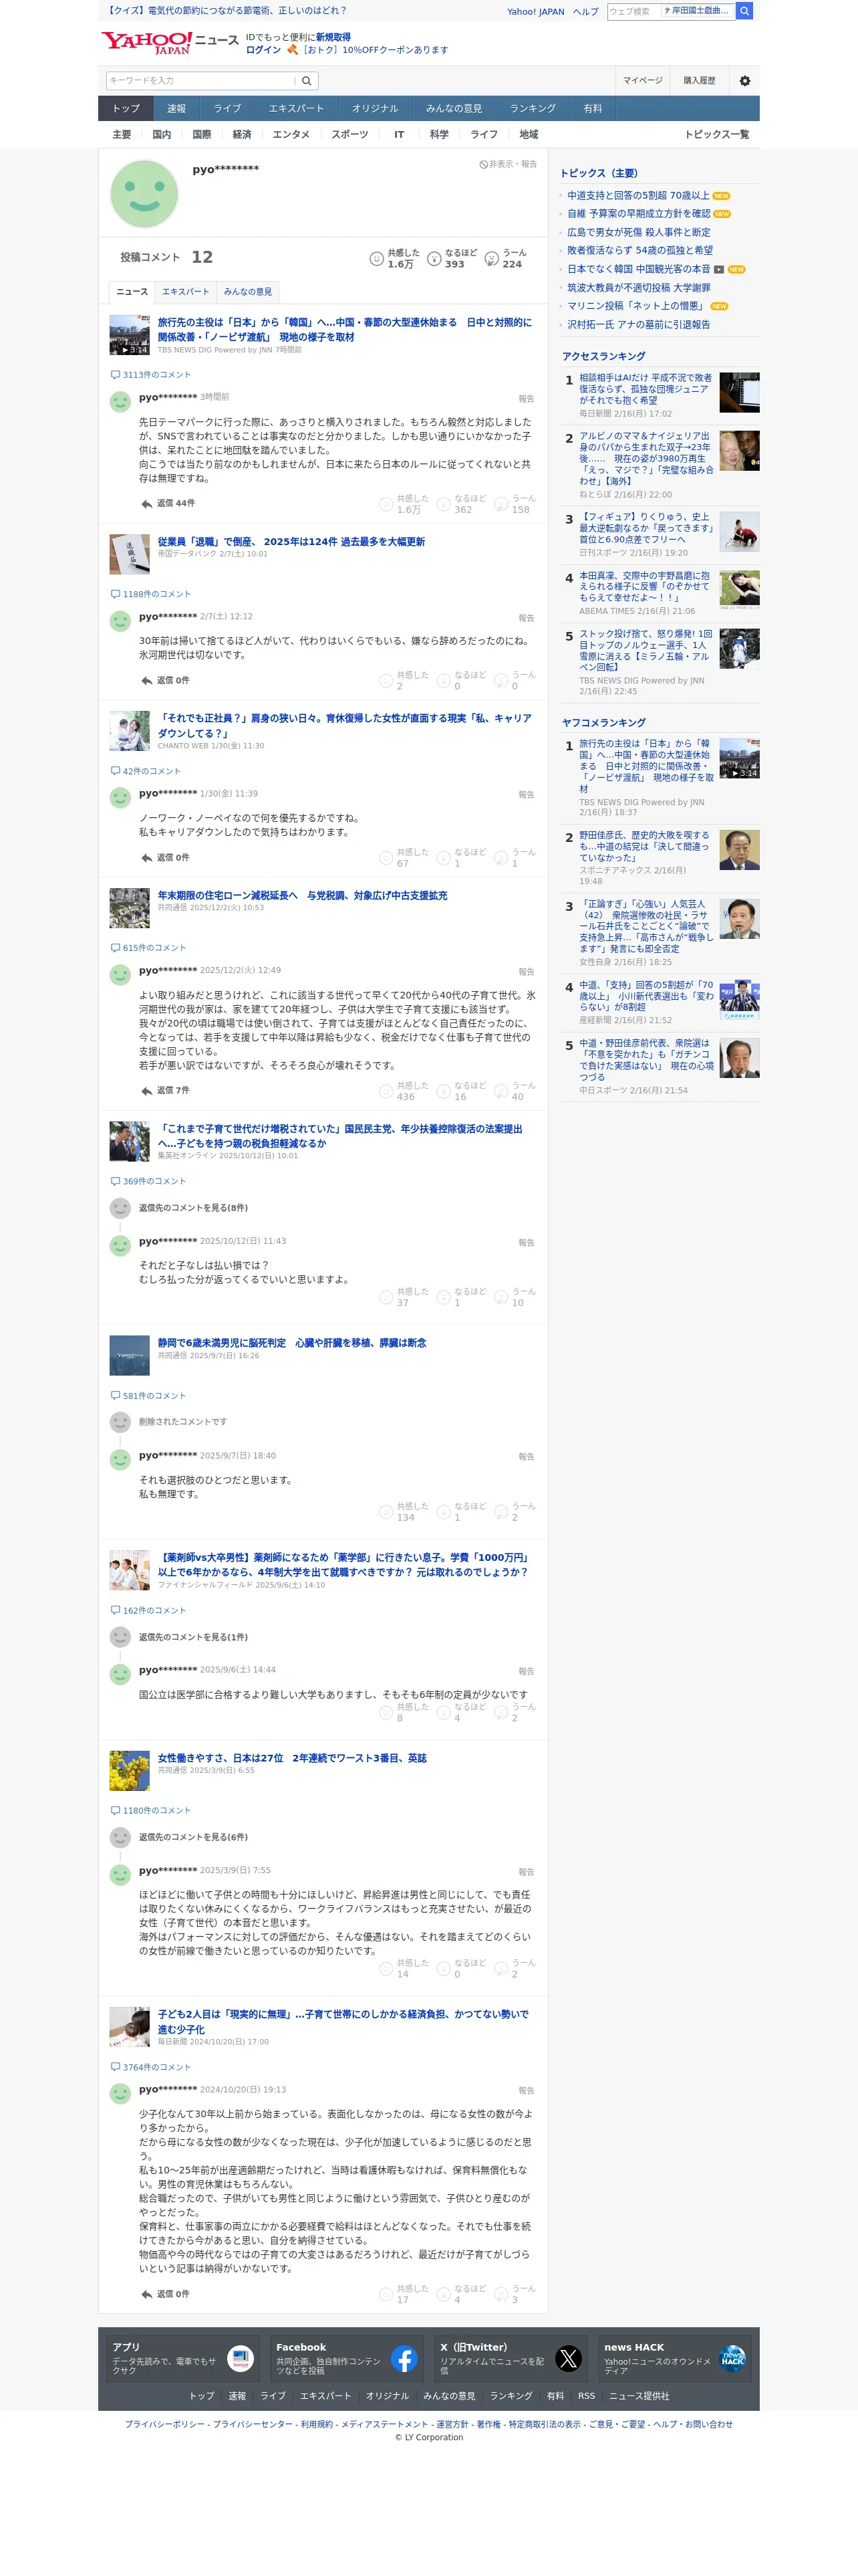Open headline 従業員「退職」で倒産 article
The image size is (858, 2576).
click(291, 542)
